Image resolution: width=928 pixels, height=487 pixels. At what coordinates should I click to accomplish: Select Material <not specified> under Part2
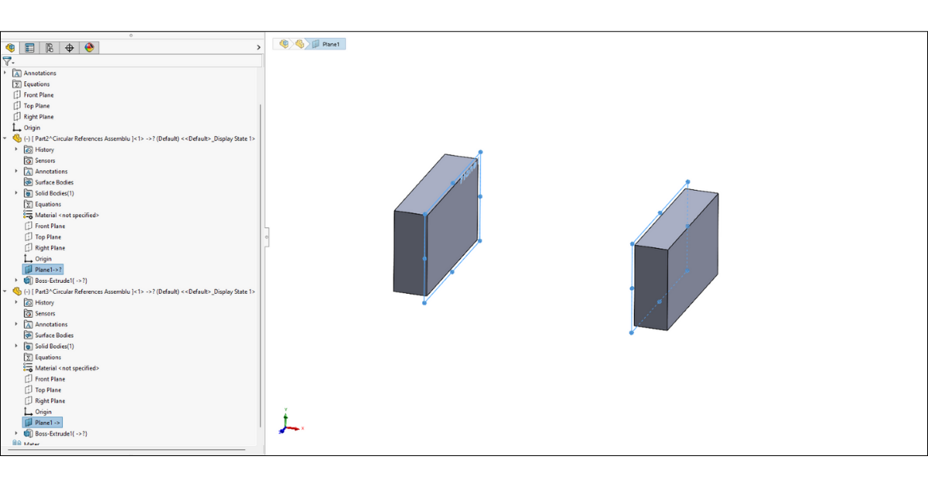[67, 215]
